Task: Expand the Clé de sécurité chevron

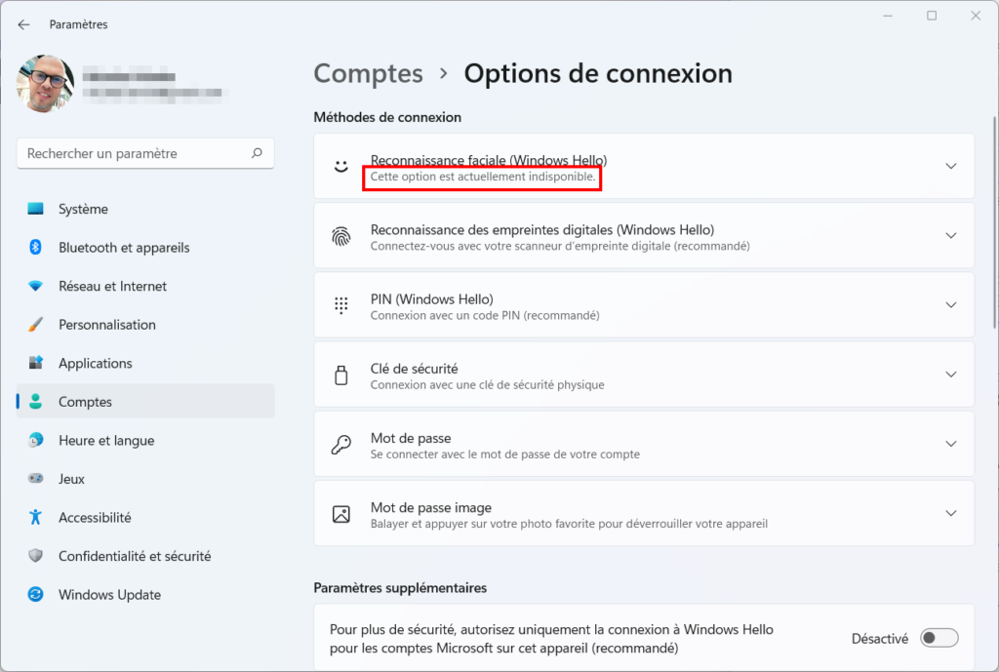Action: point(950,375)
